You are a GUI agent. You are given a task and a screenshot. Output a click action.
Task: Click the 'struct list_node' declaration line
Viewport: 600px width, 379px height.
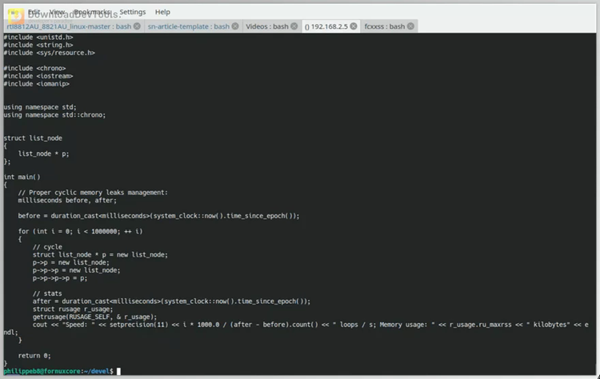tap(33, 138)
